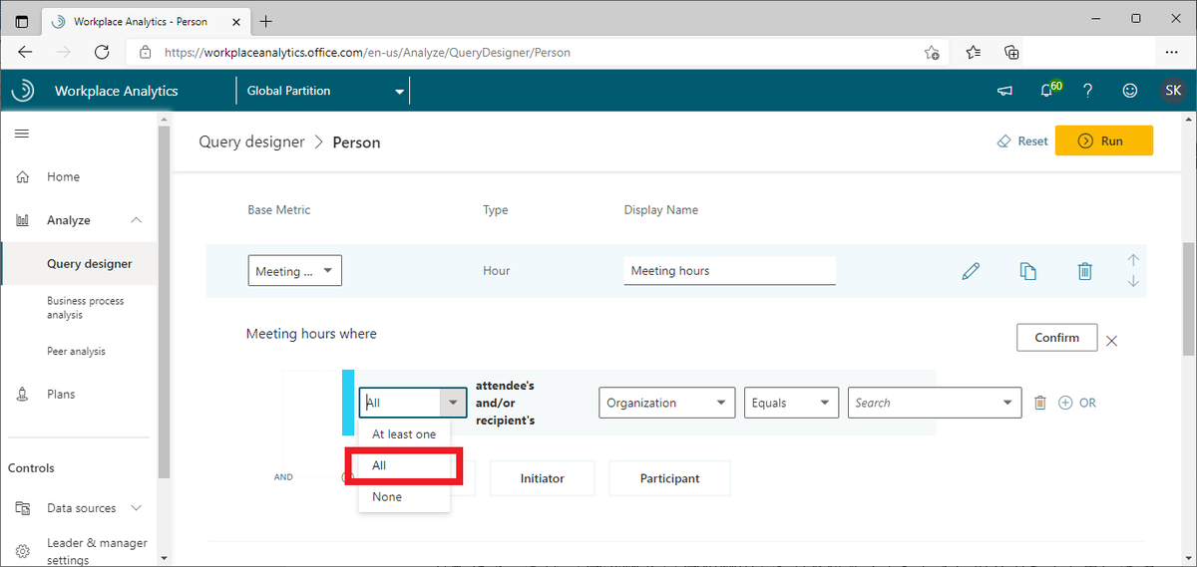
Task: Move metric down with arrow
Action: (x=1133, y=282)
